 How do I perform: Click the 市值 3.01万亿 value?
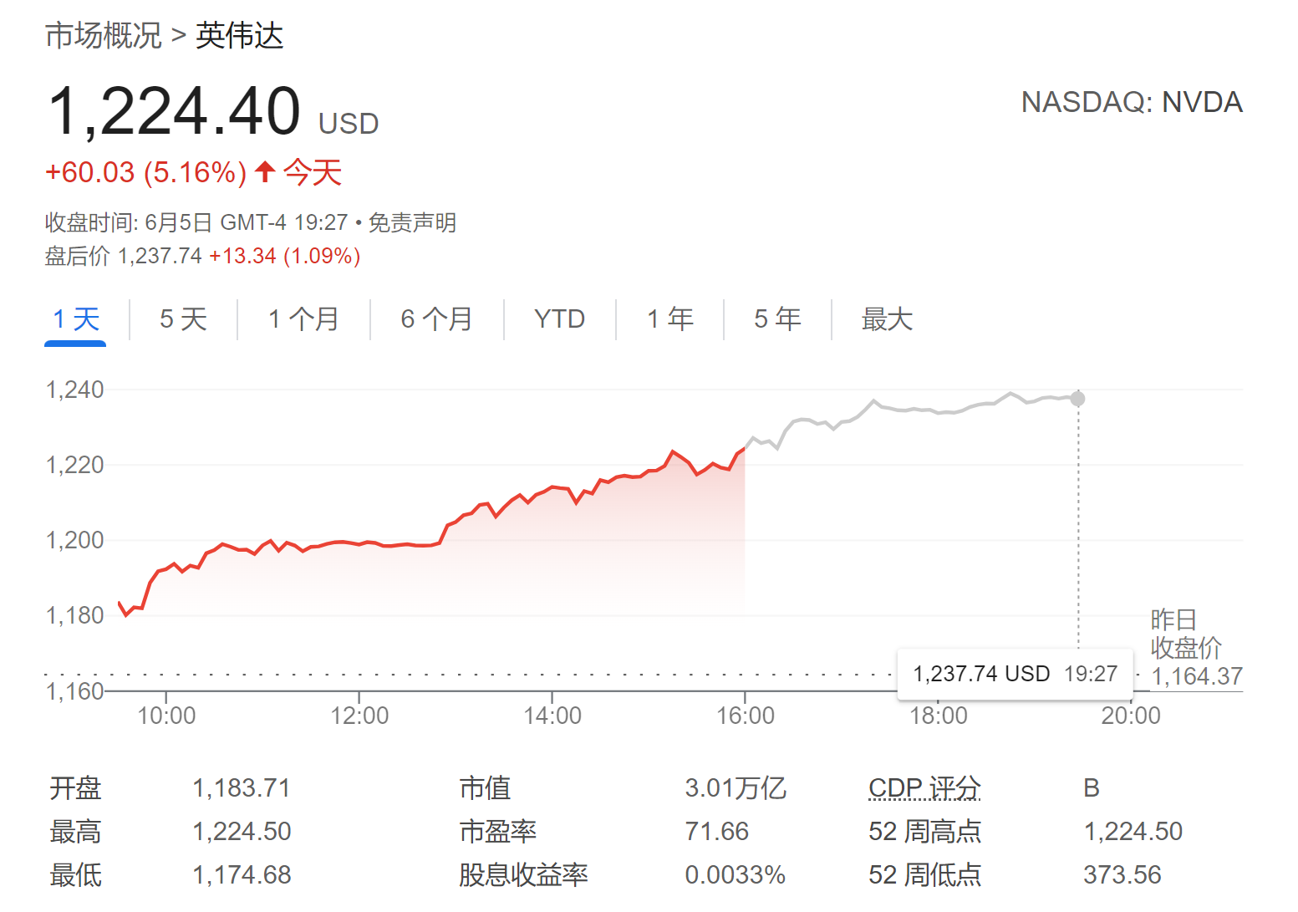[x=736, y=788]
